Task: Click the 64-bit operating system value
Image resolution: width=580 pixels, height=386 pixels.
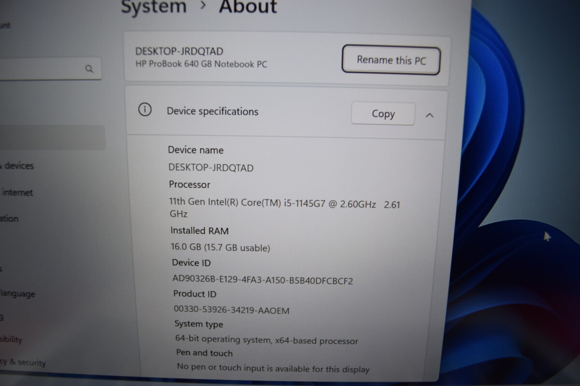Action: 267,340
